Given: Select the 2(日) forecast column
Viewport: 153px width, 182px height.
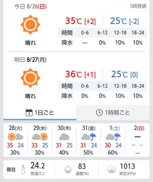Looking at the screenshot, I should tap(137, 140).
